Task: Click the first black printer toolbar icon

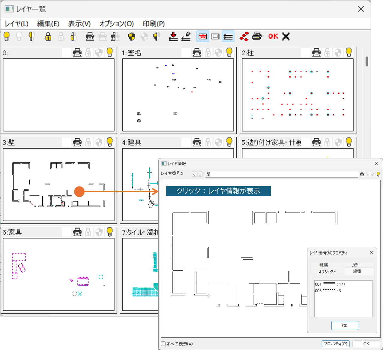Action: tap(90, 37)
